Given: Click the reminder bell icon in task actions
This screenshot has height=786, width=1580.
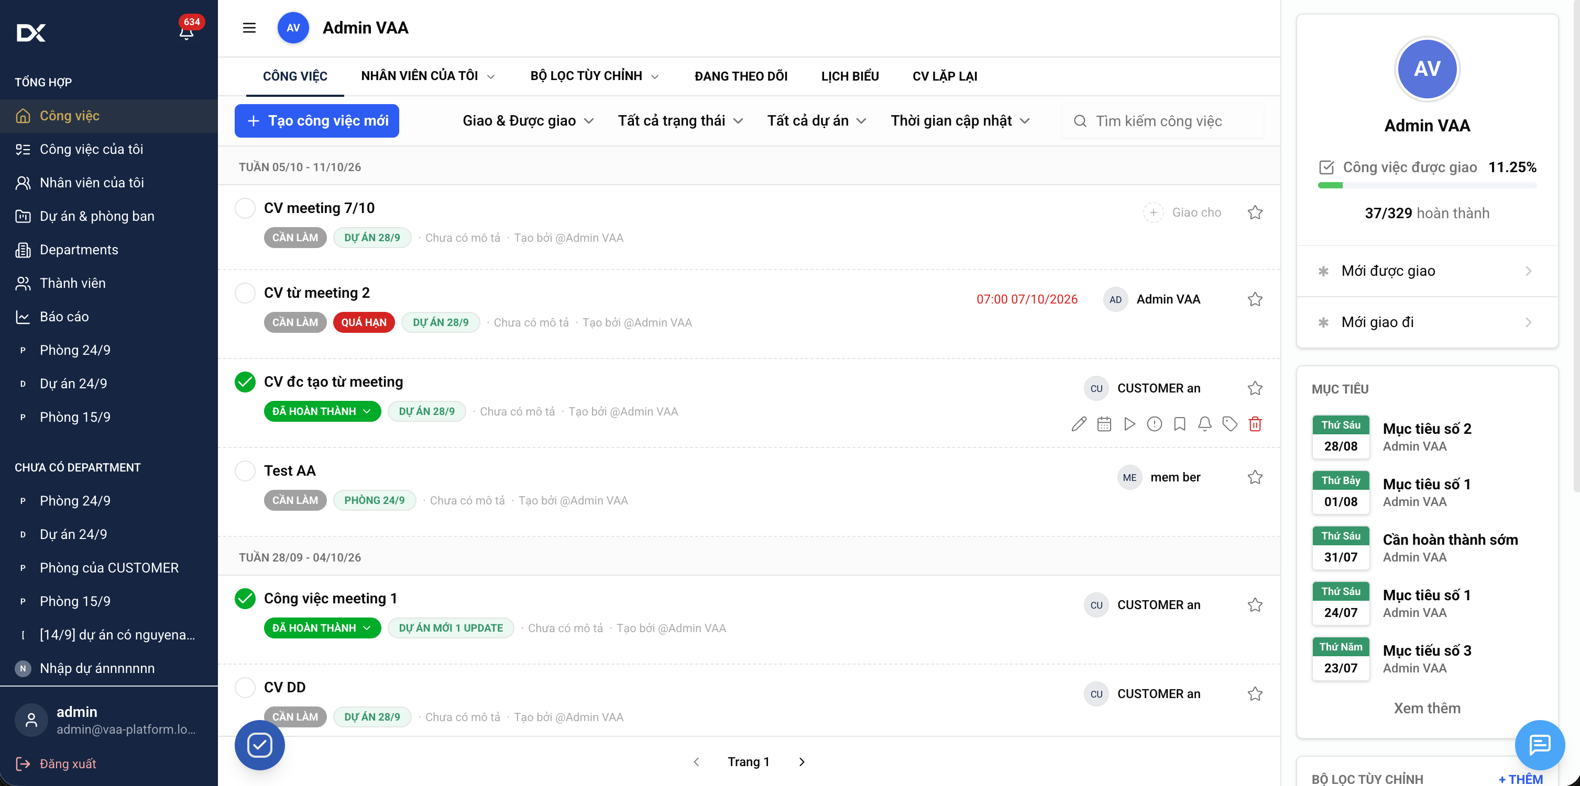Looking at the screenshot, I should (1204, 424).
